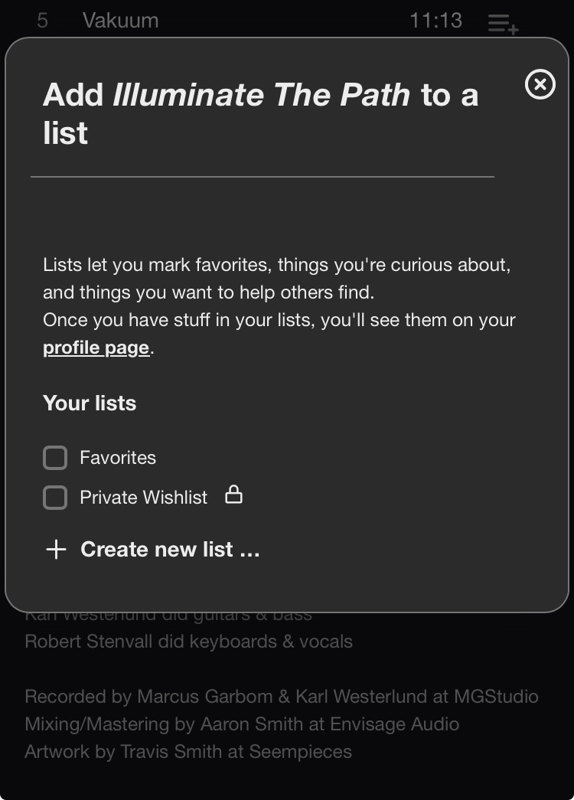Select the Vakuum track title
The height and width of the screenshot is (800, 574).
120,20
